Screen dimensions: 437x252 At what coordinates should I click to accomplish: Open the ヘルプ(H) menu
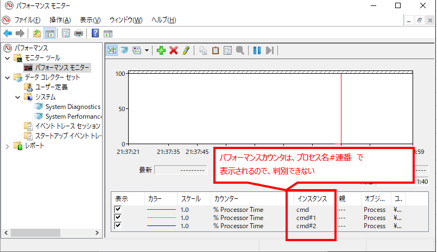(x=163, y=20)
